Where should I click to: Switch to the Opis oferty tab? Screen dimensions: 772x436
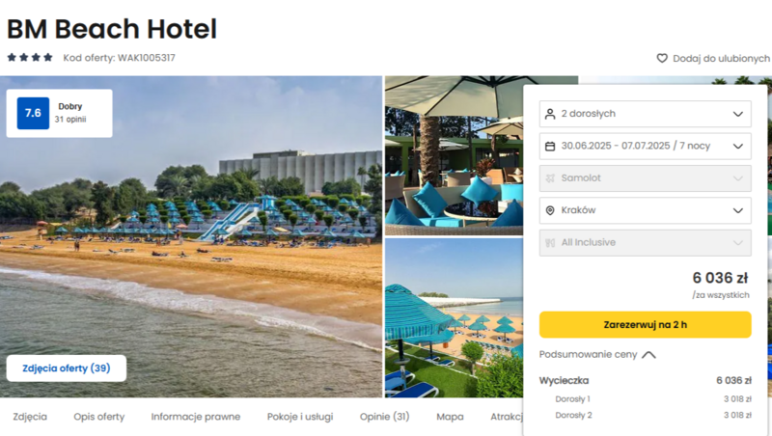(x=99, y=417)
